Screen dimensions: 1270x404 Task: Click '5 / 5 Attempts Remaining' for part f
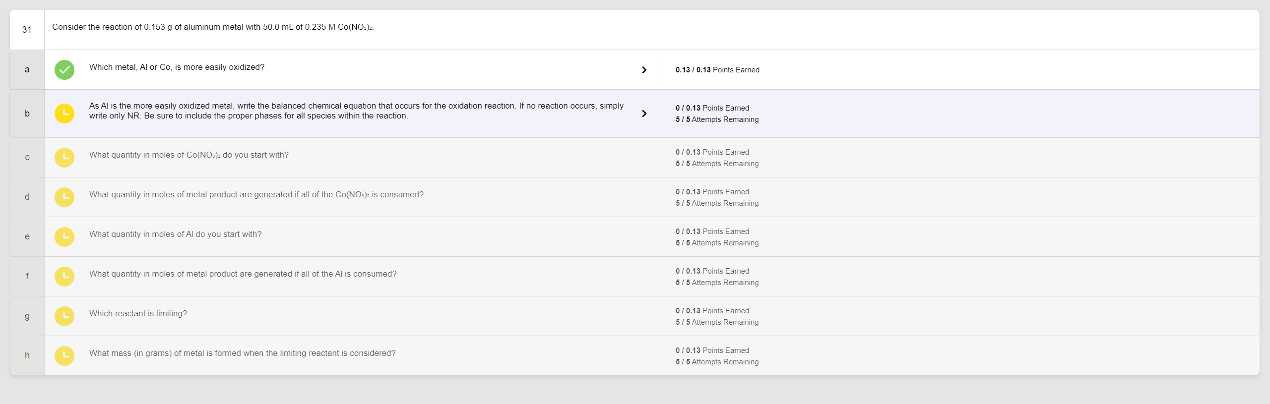click(717, 283)
